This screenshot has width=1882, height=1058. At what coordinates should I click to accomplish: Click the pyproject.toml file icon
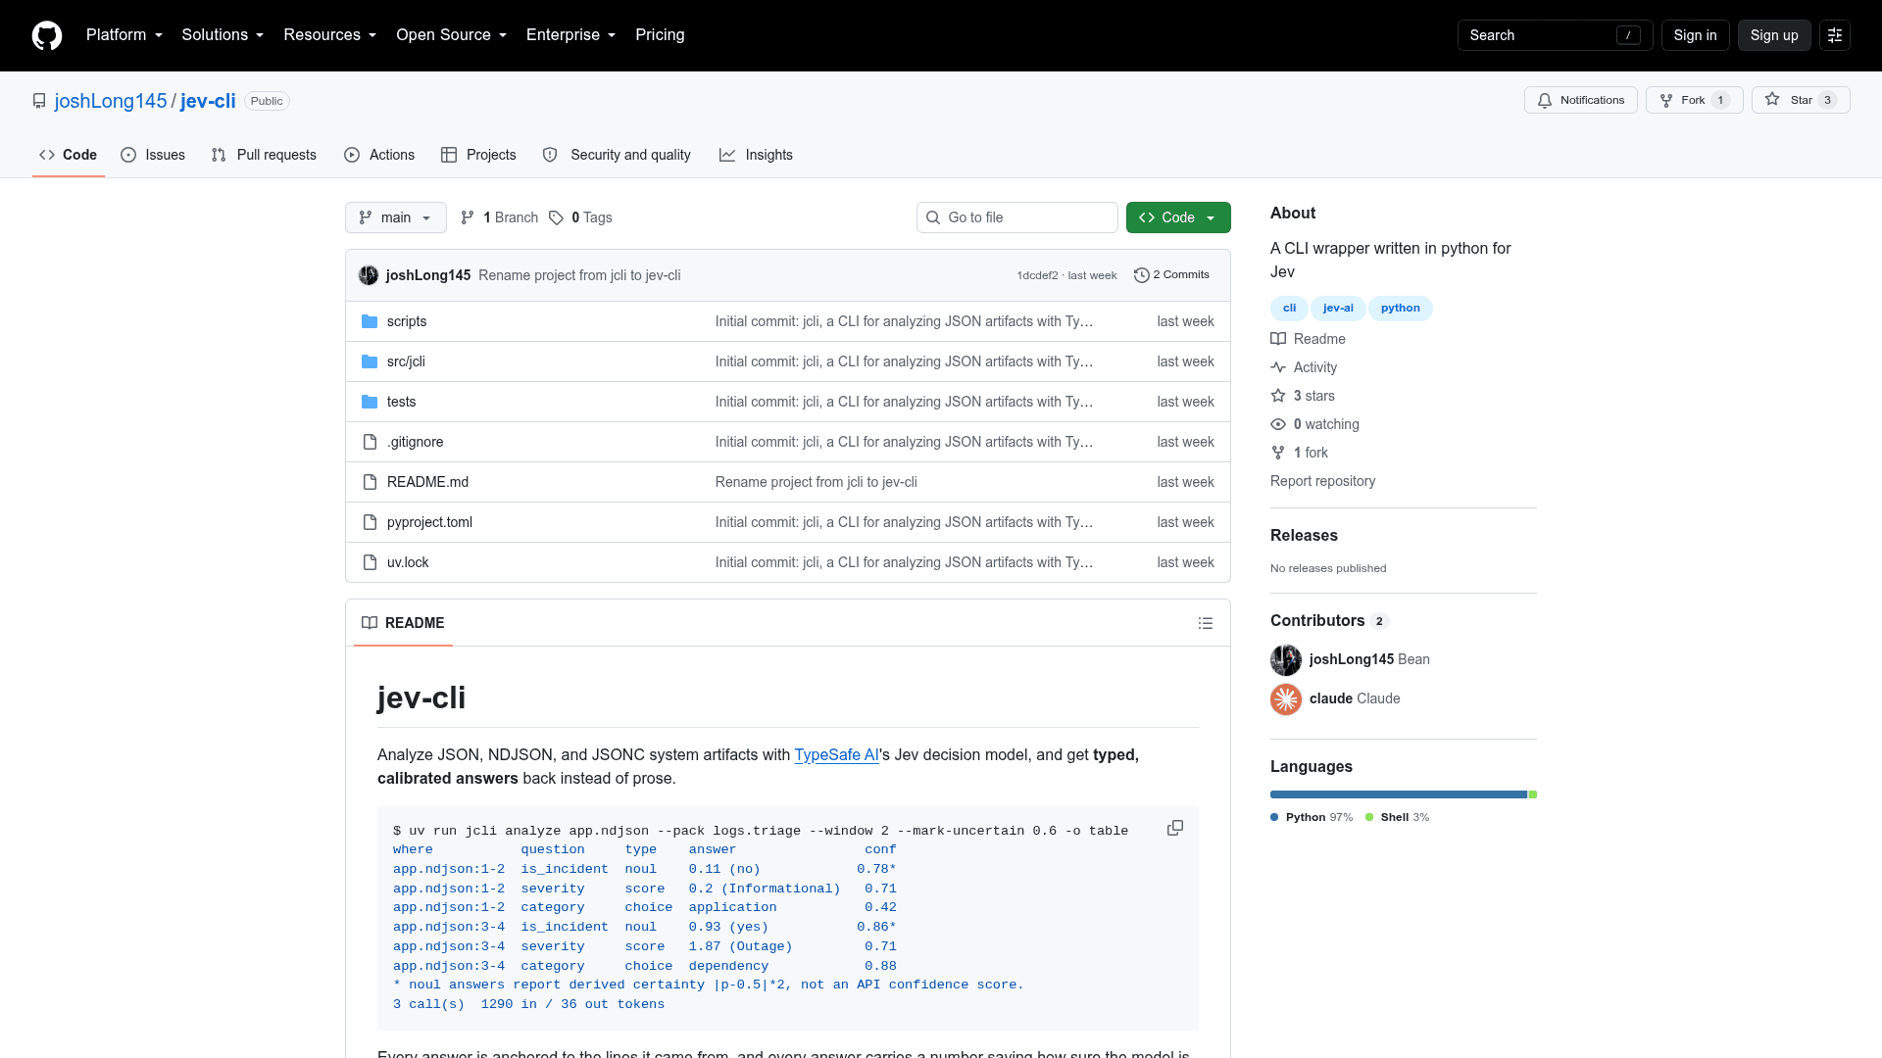(370, 522)
